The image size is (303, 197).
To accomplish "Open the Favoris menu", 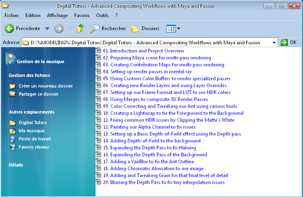I will [82, 15].
